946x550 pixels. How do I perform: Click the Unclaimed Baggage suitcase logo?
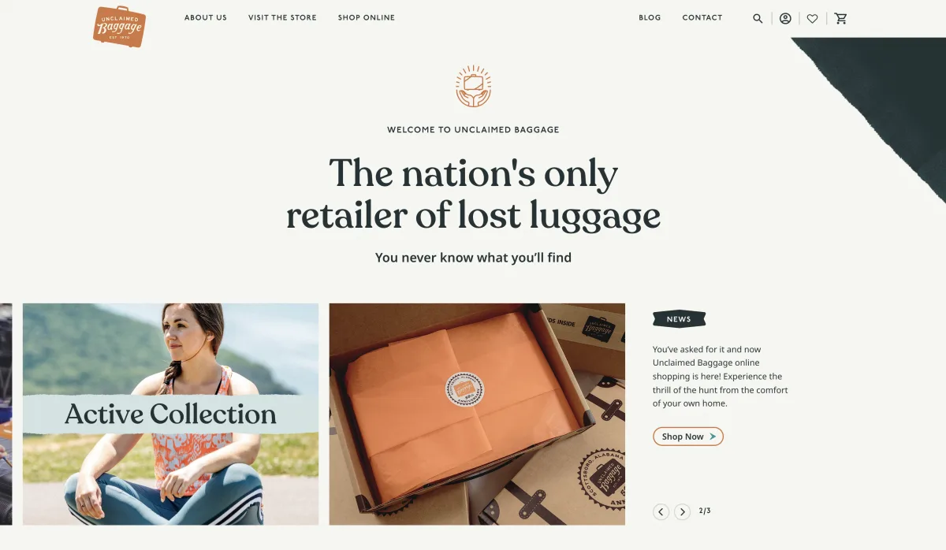(x=120, y=27)
